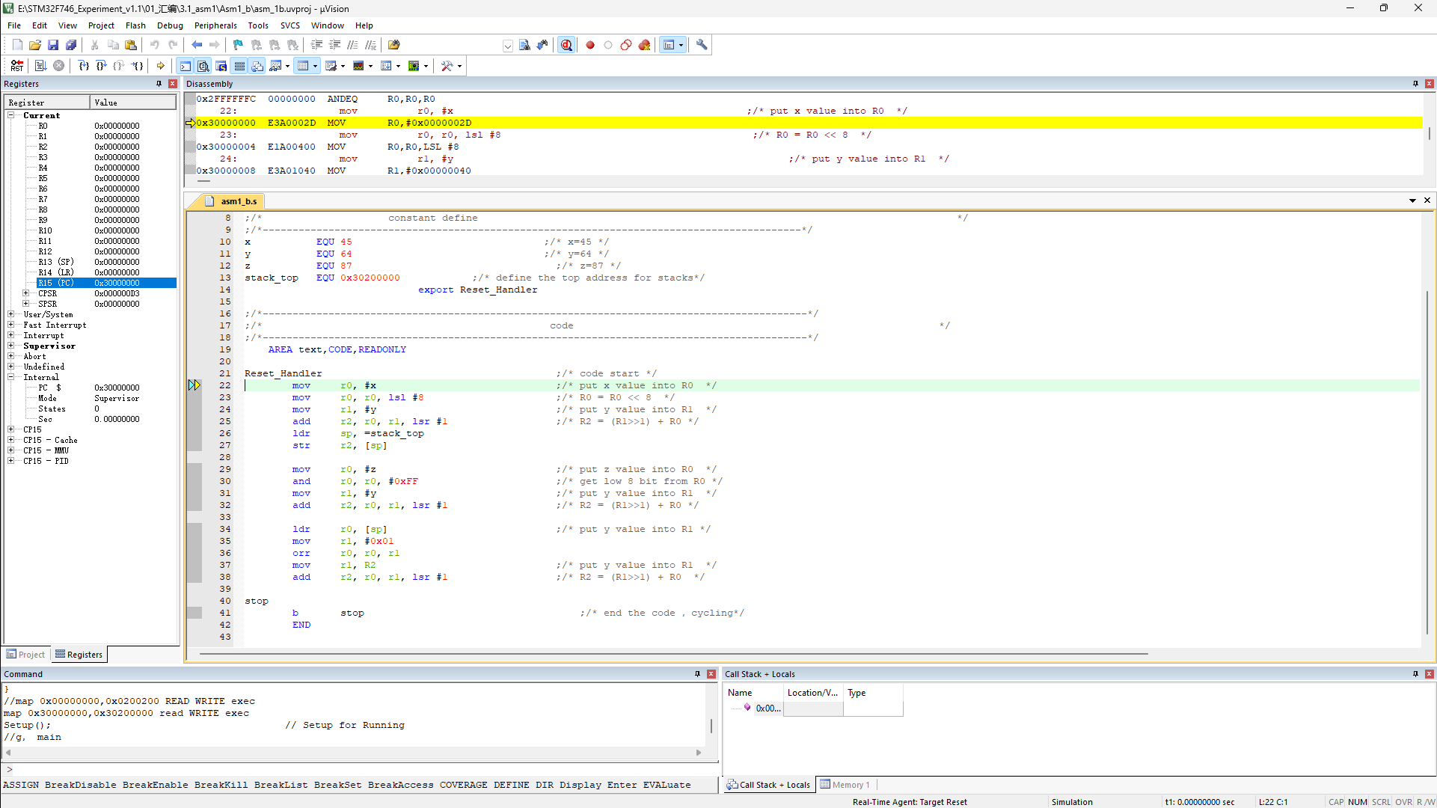Screen dimensions: 1437x808
Task: Toggle the Symbols Window button
Action: [221, 66]
